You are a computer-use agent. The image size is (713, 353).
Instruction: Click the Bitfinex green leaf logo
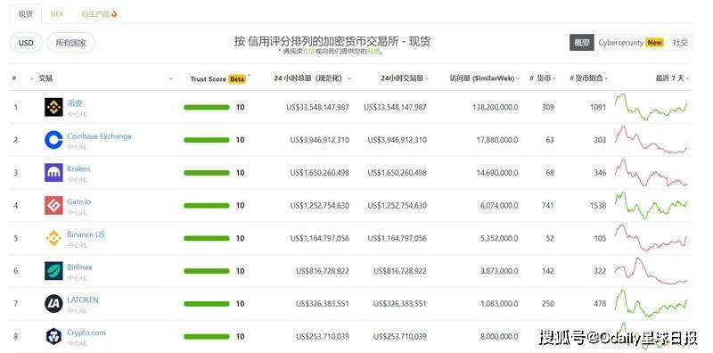tap(53, 271)
